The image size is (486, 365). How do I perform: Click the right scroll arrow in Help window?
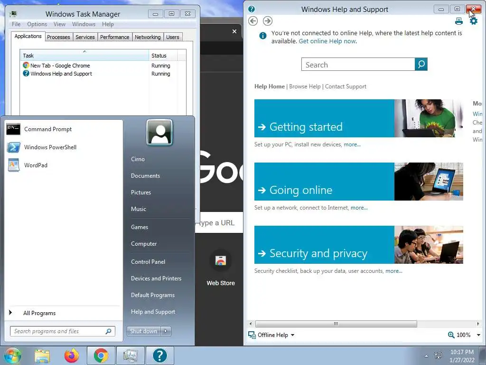click(478, 324)
